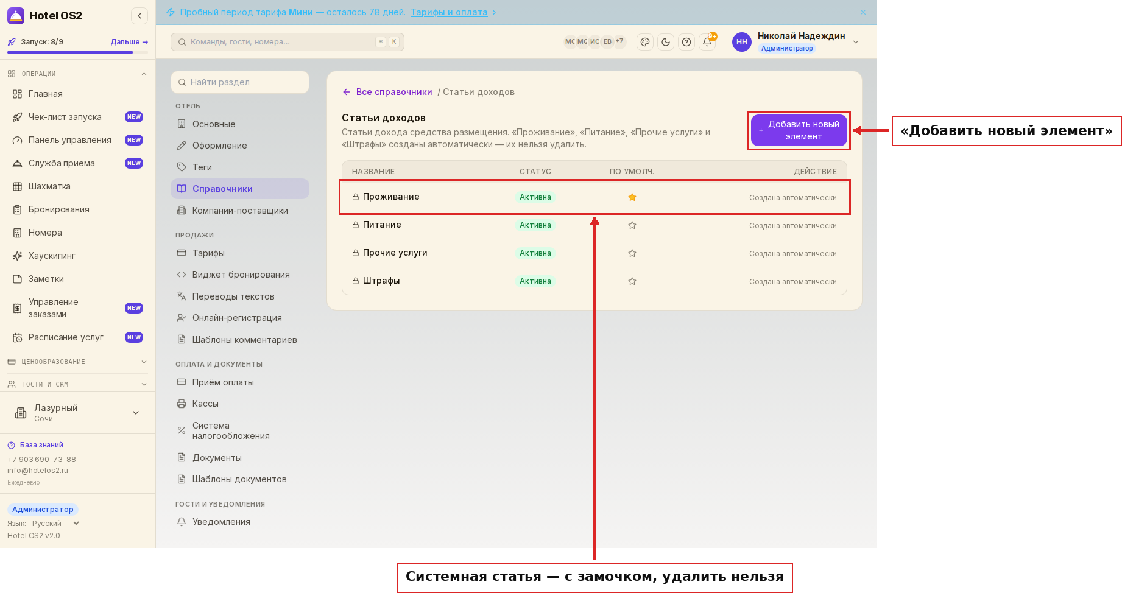The image size is (1136, 607).
Task: Click the Запуск 8/9 progress bar
Action: [x=78, y=52]
